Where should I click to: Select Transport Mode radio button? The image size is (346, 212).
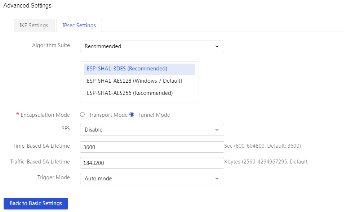click(82, 115)
